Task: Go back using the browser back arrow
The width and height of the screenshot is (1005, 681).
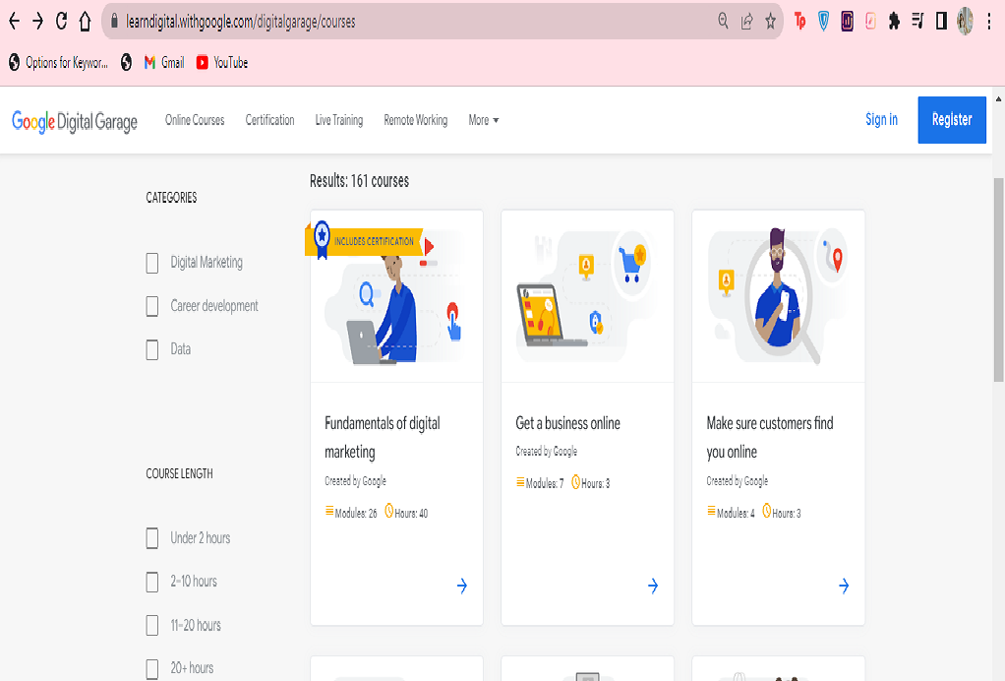Action: (14, 22)
